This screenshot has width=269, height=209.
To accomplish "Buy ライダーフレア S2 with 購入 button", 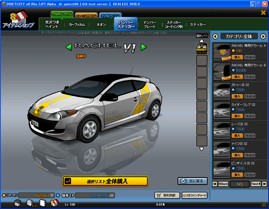I will click(x=237, y=116).
